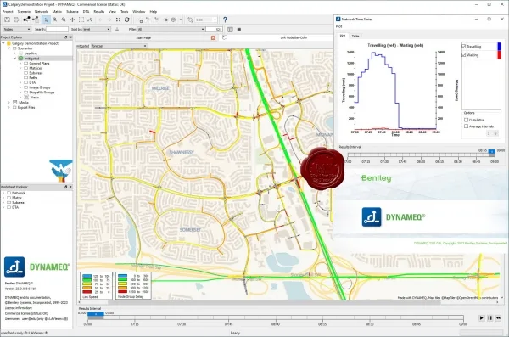Collapse the mitigated scenario node
The image size is (509, 337).
point(14,59)
